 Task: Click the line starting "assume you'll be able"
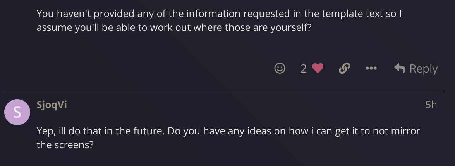[x=174, y=28]
